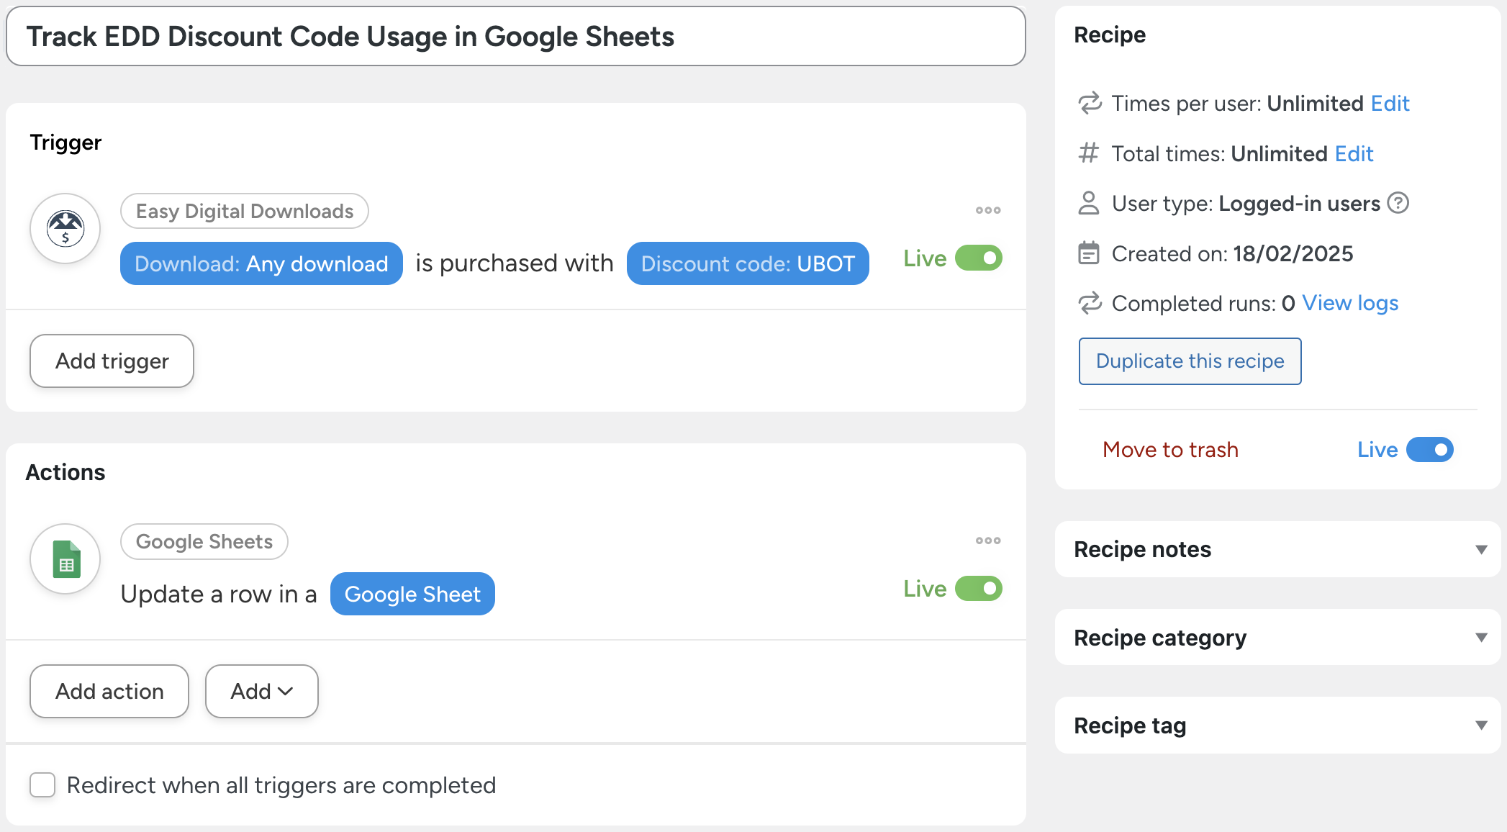Click the Duplicate this recipe button

click(x=1190, y=361)
